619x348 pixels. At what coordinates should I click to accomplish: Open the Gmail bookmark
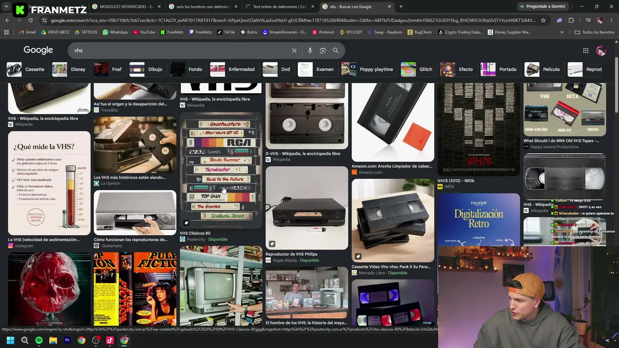click(27, 32)
